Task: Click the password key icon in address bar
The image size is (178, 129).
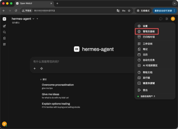Action: pyautogui.click(x=124, y=11)
